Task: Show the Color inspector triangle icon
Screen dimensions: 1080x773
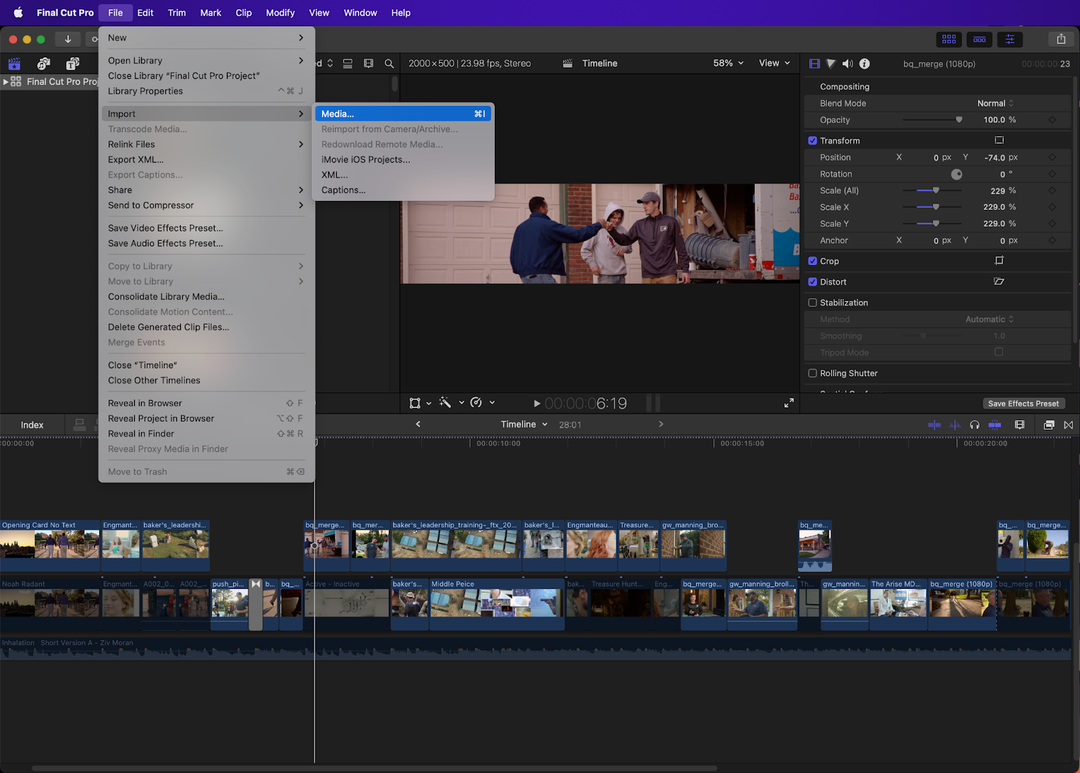Action: tap(831, 63)
